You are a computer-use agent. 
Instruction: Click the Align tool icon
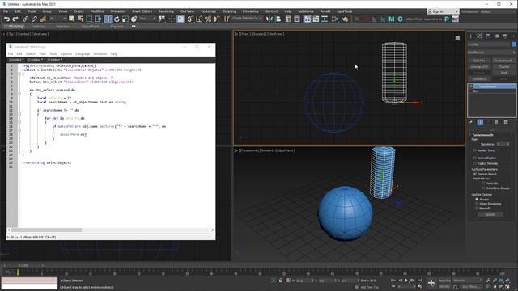(x=278, y=19)
